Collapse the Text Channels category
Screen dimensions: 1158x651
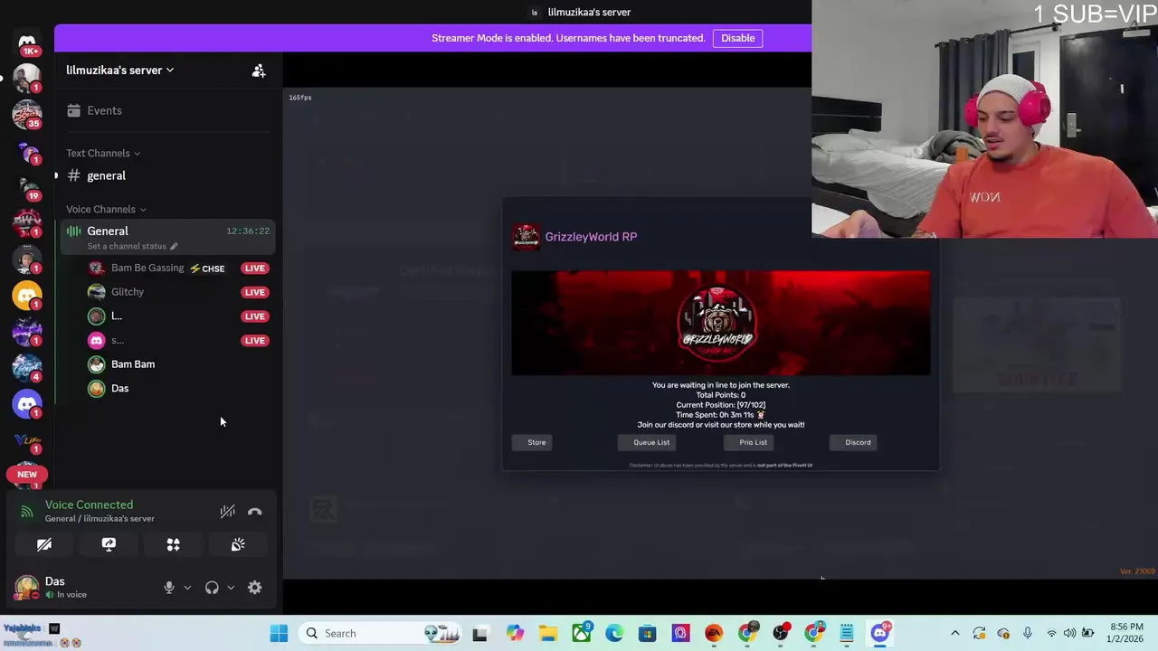click(103, 153)
